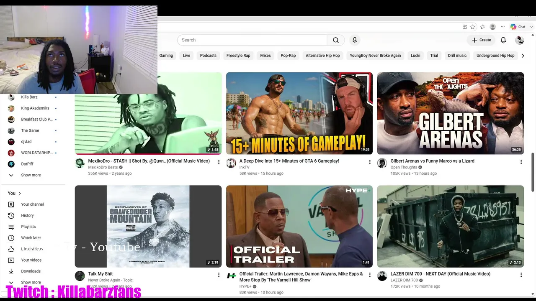The height and width of the screenshot is (301, 536).
Task: Click inside the YouTube Search field
Action: 252,40
